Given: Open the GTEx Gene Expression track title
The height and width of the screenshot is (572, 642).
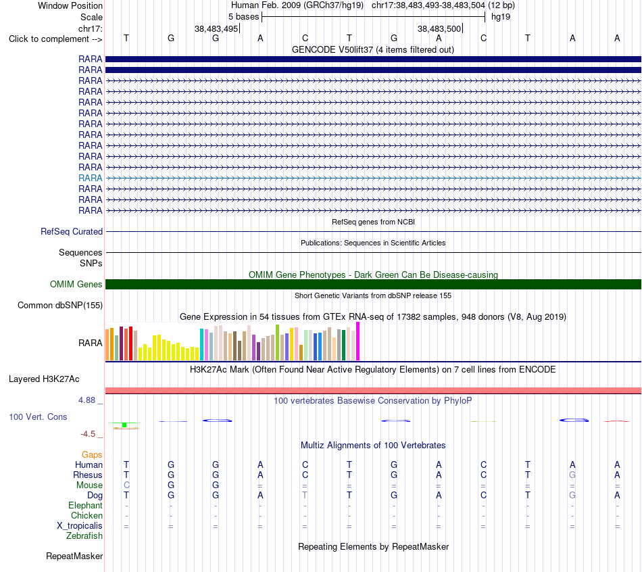Looking at the screenshot, I should 372,316.
